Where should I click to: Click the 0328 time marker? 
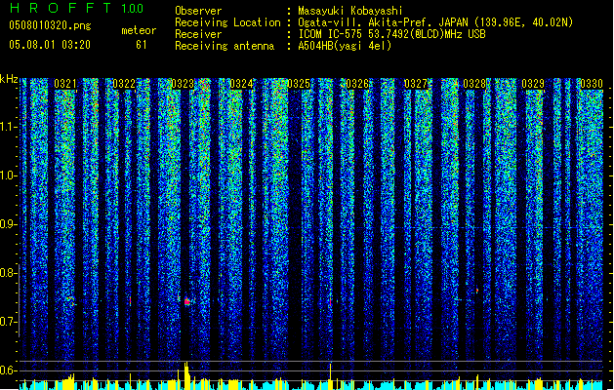click(x=474, y=84)
